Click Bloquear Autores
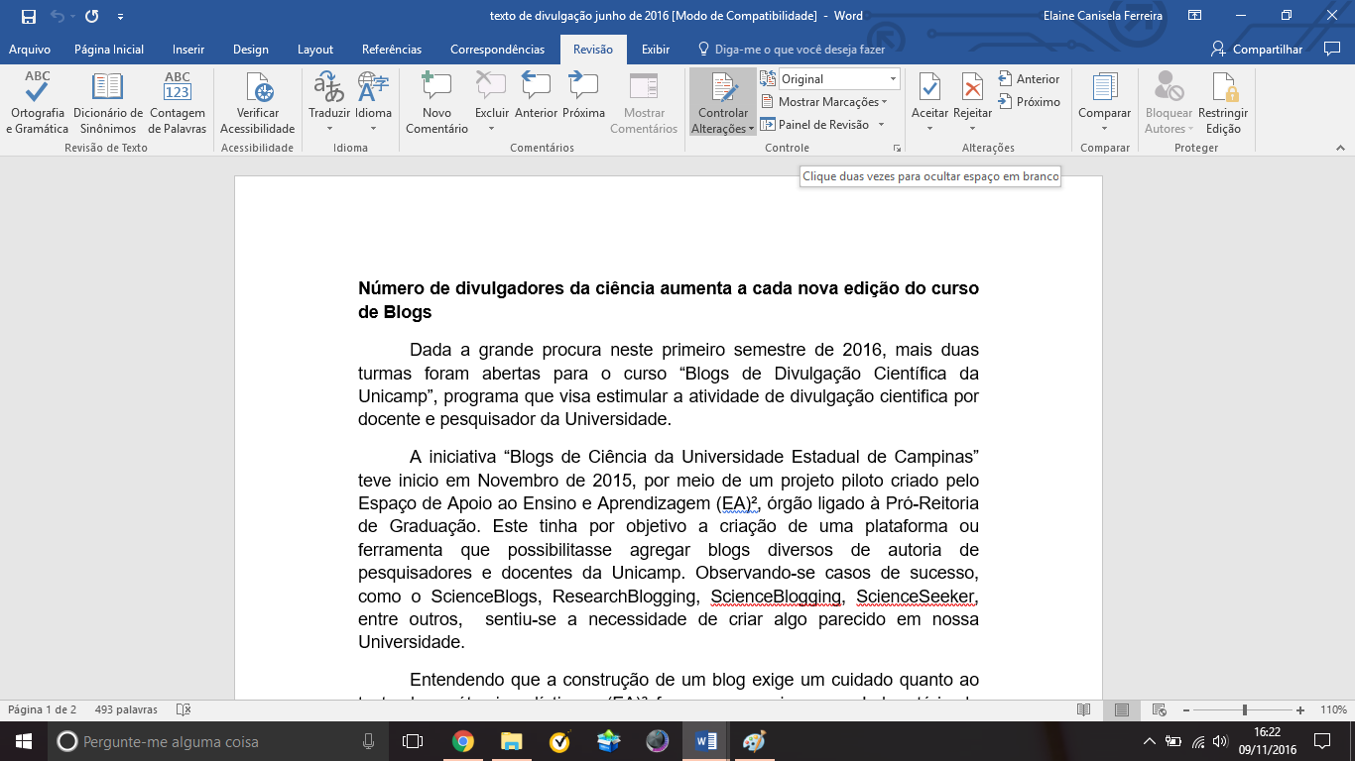 point(1169,103)
